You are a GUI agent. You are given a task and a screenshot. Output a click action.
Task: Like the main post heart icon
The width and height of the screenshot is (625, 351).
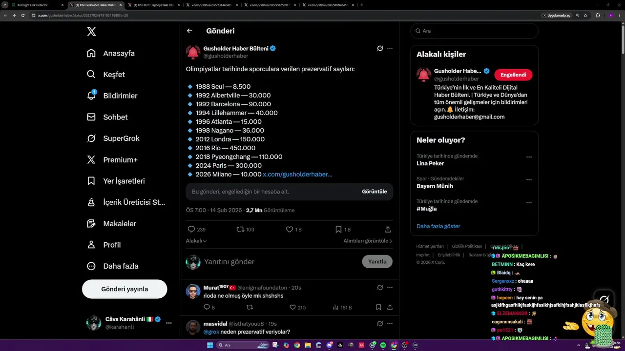(289, 229)
